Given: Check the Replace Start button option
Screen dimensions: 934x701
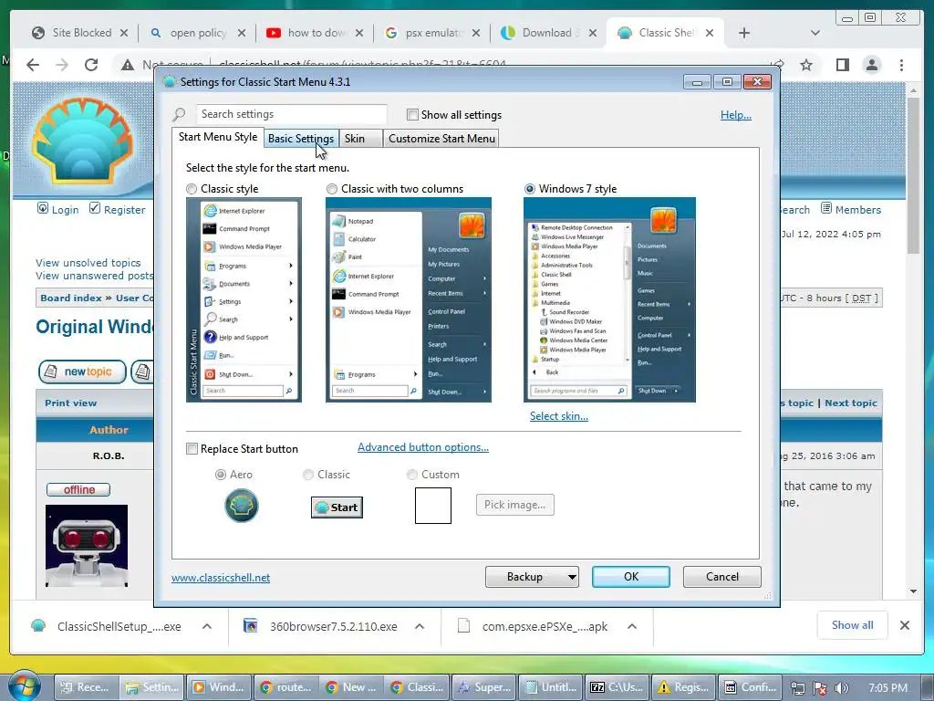Looking at the screenshot, I should tap(192, 449).
